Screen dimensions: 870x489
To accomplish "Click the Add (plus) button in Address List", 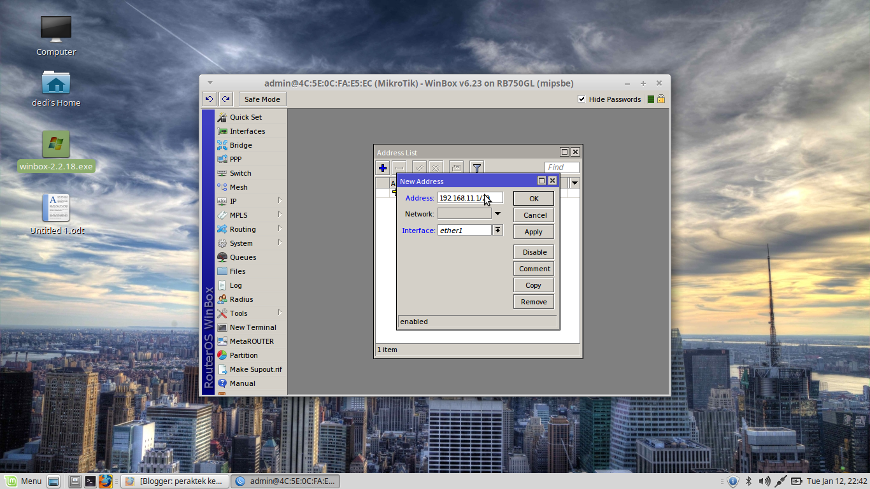I will [382, 168].
